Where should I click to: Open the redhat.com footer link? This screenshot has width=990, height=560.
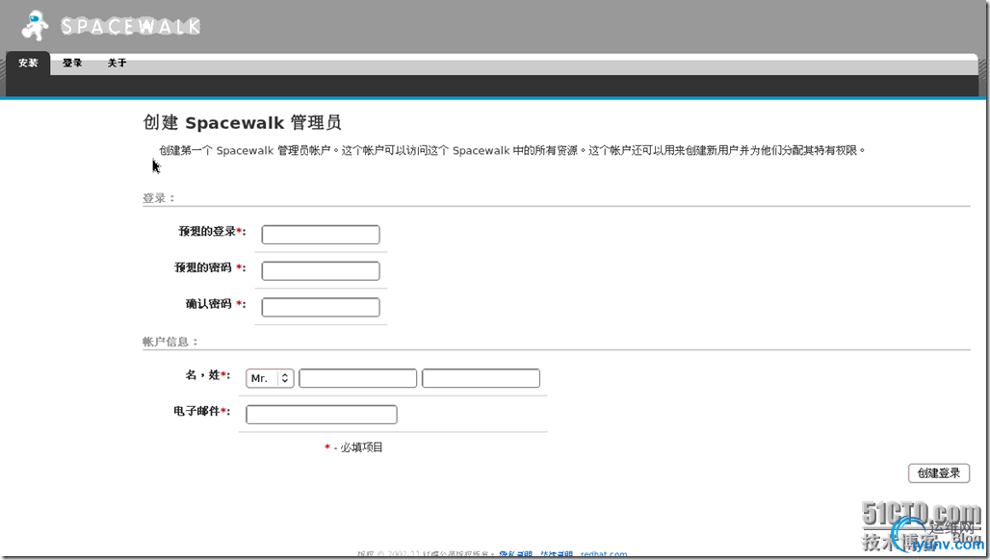tap(604, 555)
